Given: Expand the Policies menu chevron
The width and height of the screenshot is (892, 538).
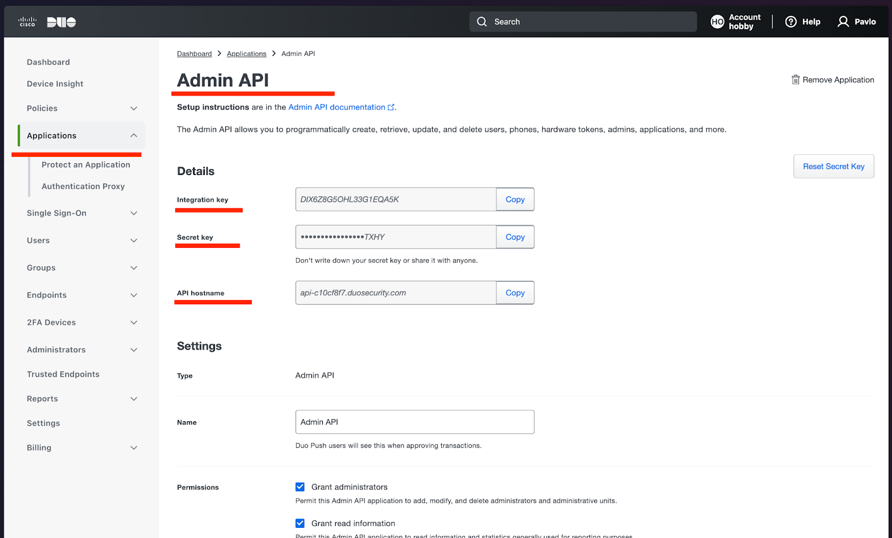Looking at the screenshot, I should tap(134, 108).
